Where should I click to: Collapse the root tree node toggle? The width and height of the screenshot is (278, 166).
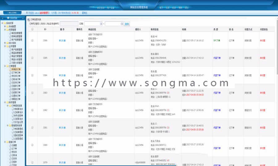[x=2, y=23]
